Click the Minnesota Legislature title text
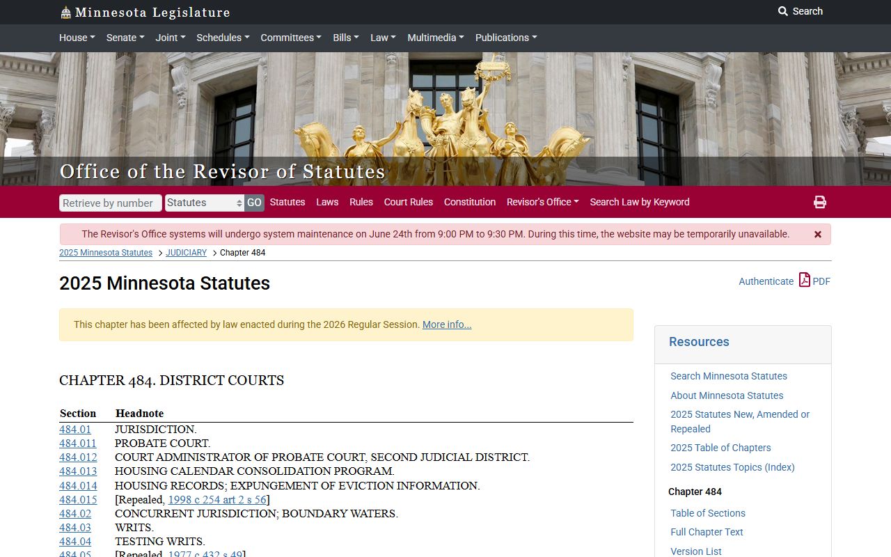891x557 pixels. coord(152,13)
